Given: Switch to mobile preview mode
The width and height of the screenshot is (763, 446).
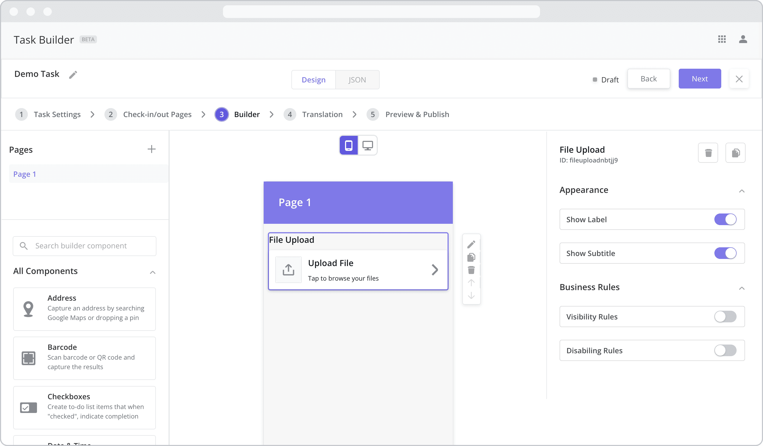Looking at the screenshot, I should point(348,145).
